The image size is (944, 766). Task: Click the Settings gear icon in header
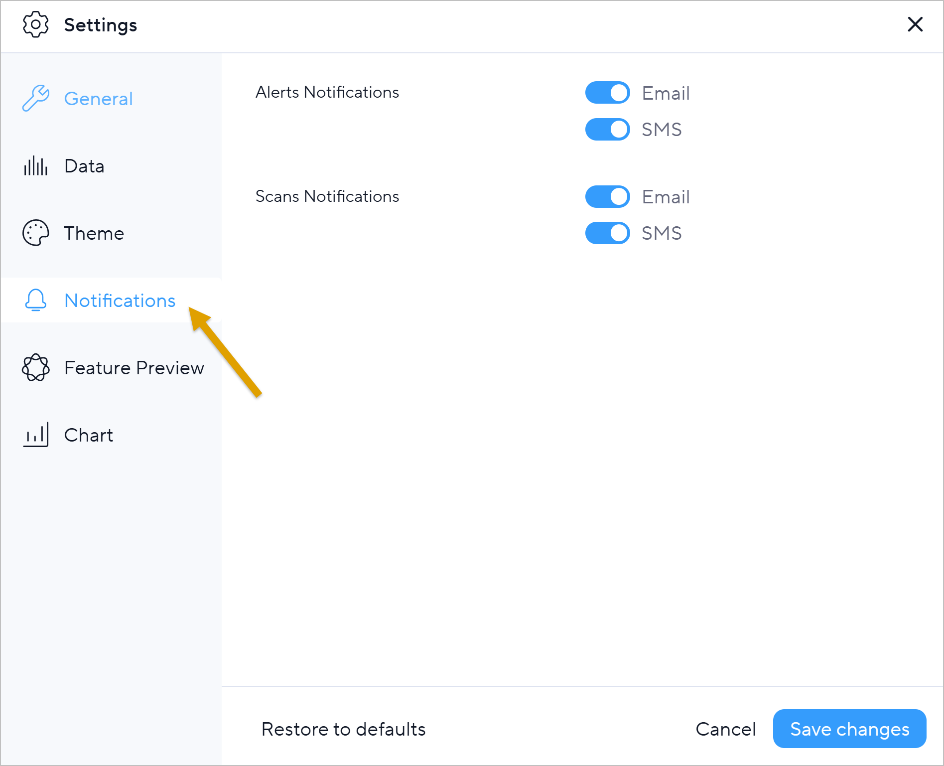pos(36,24)
